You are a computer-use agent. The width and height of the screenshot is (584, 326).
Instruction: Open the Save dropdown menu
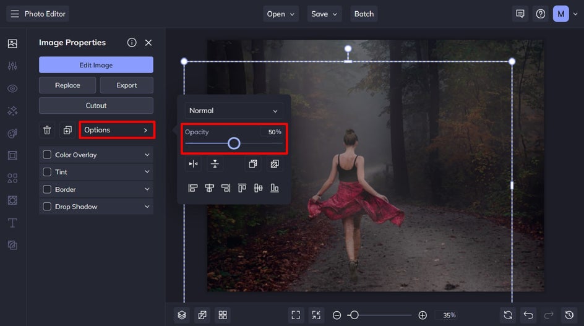click(325, 14)
